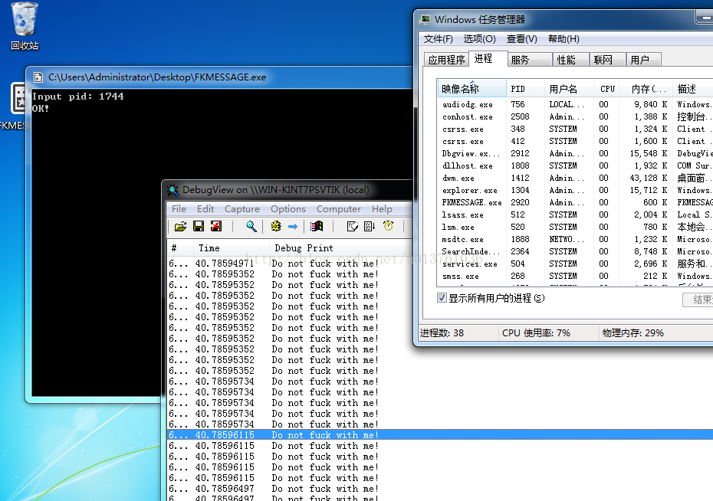Click the Clear Display eraser icon
713x501 pixels.
[352, 226]
